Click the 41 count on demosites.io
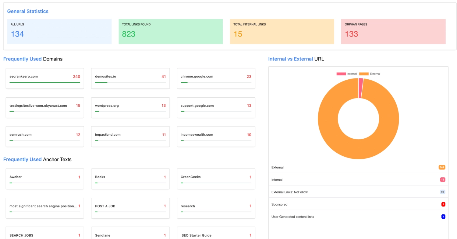 pos(164,77)
